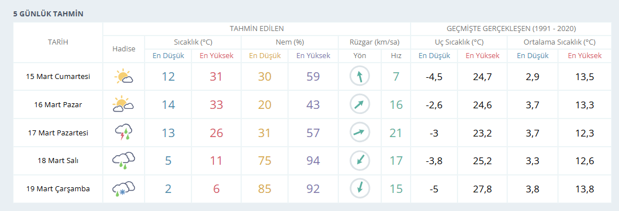The image size is (619, 211).
Task: Click the wind speed value 21
Action: coord(396,133)
